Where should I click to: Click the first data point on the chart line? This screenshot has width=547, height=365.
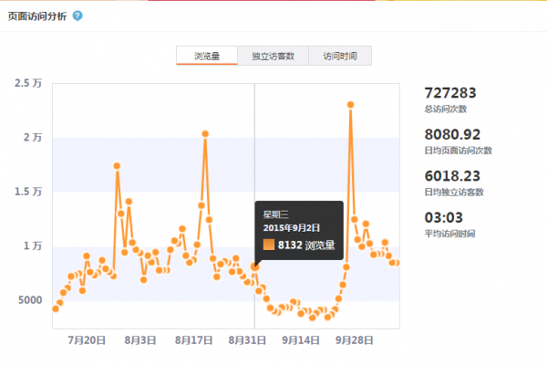pyautogui.click(x=56, y=308)
